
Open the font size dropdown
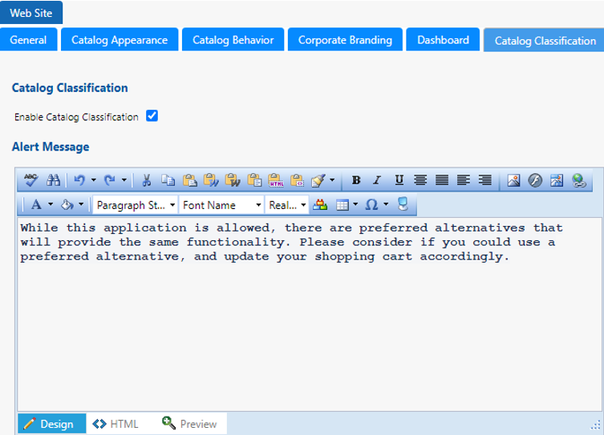click(x=287, y=205)
